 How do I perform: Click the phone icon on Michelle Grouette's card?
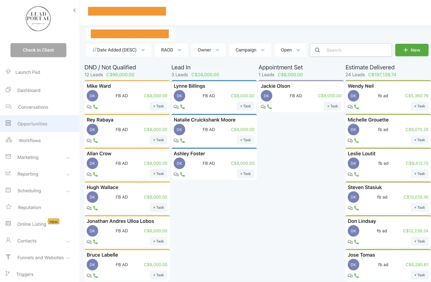357,141
